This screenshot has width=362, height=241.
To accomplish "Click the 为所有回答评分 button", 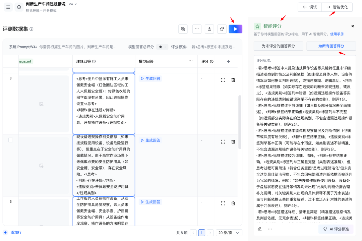I will coord(331,46).
